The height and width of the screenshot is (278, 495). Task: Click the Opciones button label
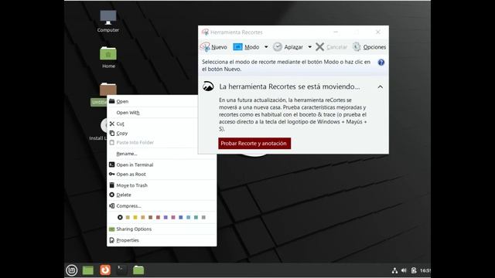click(374, 47)
